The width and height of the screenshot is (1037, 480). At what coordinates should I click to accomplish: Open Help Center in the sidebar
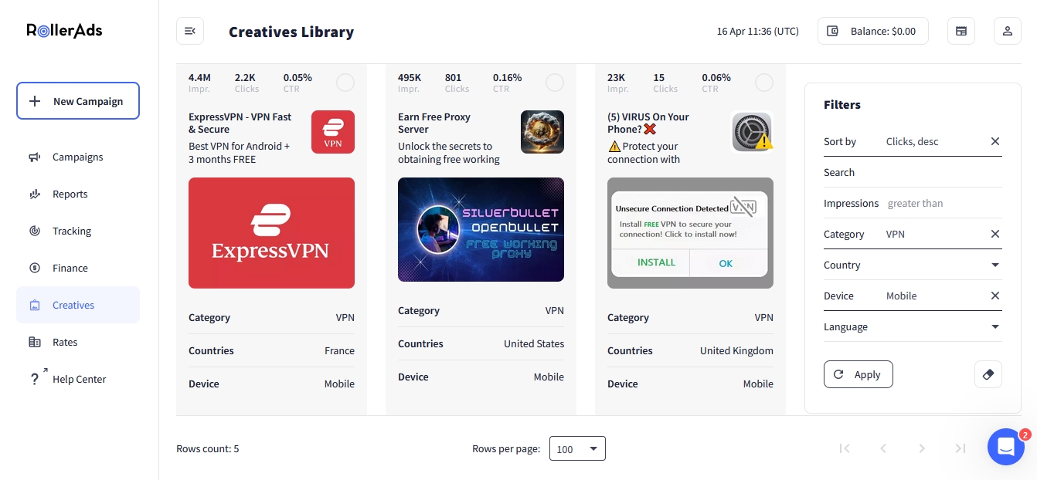pos(78,380)
